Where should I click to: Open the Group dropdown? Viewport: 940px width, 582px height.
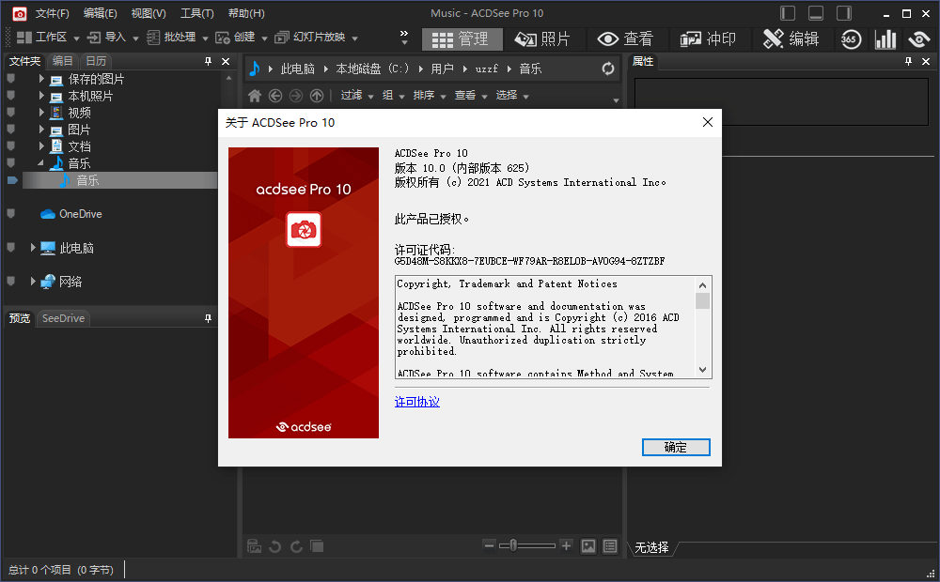coord(393,95)
